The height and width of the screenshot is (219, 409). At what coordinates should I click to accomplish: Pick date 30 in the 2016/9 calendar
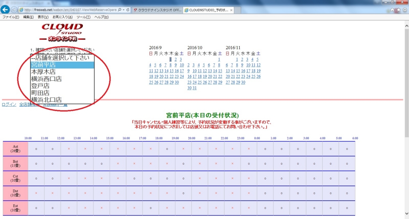click(177, 82)
